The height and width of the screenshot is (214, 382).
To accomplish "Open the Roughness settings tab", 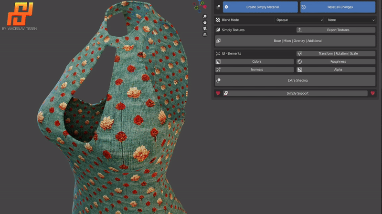I will click(x=338, y=62).
